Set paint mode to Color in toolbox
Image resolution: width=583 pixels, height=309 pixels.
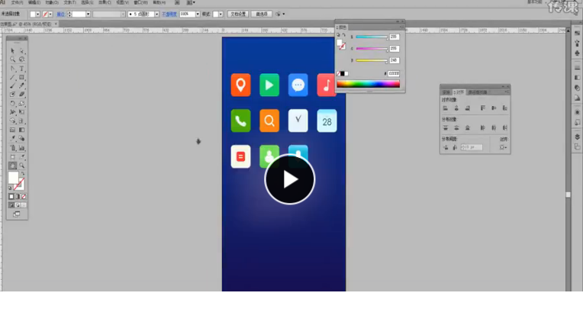coord(11,196)
